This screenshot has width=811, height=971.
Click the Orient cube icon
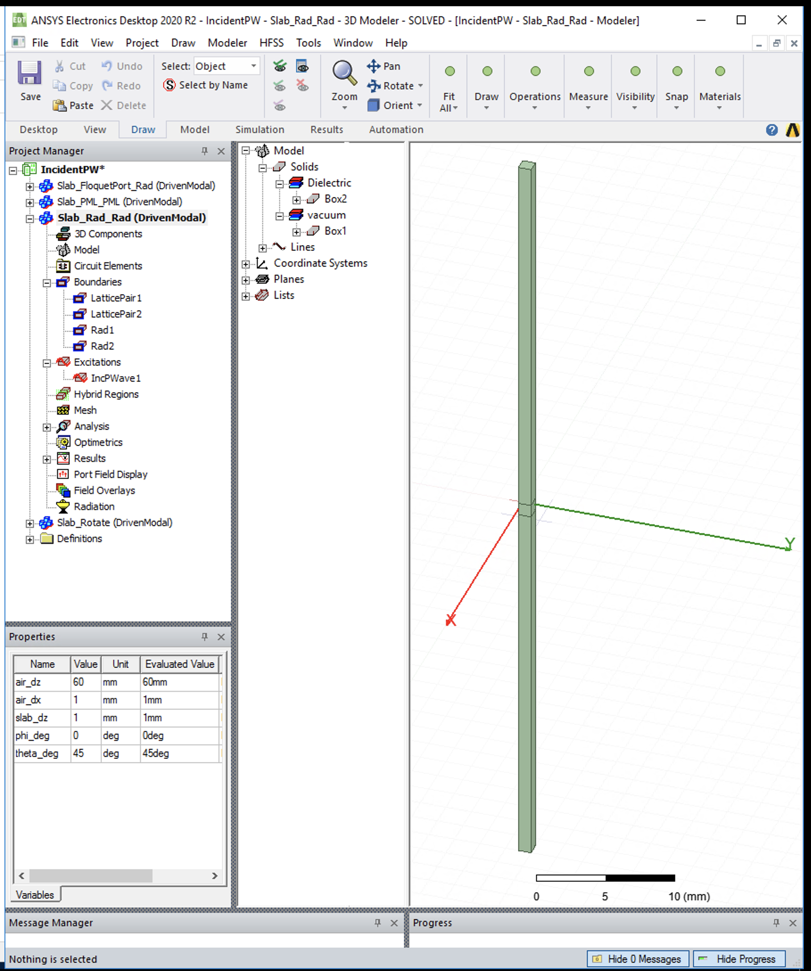point(373,105)
